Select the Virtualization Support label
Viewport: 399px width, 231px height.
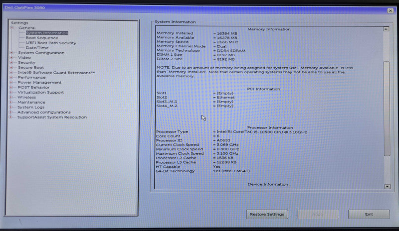pyautogui.click(x=40, y=92)
